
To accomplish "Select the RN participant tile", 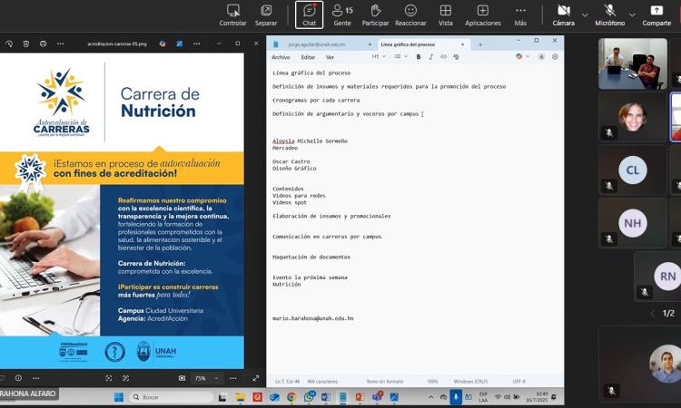I will click(x=657, y=277).
